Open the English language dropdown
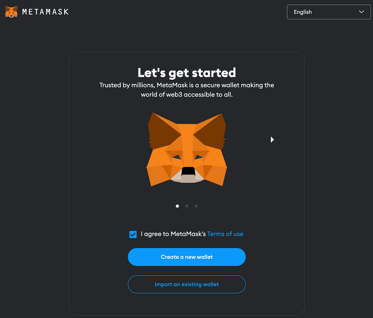Screen dimensions: 373x318 click(x=329, y=12)
